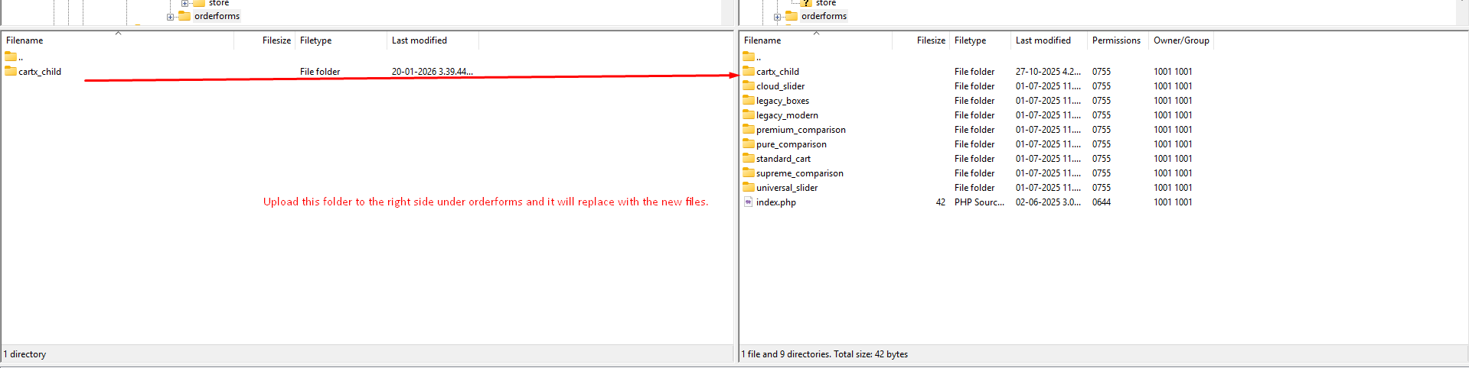The height and width of the screenshot is (368, 1469).
Task: Expand the remote orderforms tree node
Action: [777, 17]
